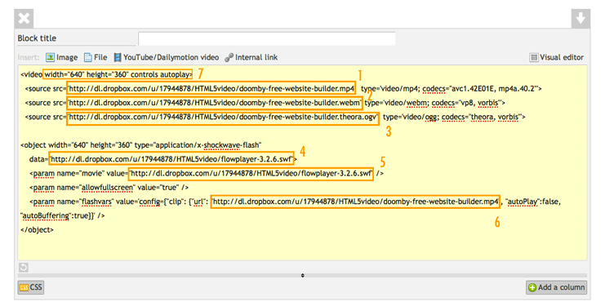Close the block with the X icon
The width and height of the screenshot is (605, 306).
pos(24,18)
